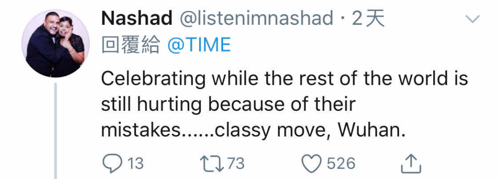This screenshot has width=500, height=179.
Task: Click the 回覆給 reply-to label
Action: 131,45
